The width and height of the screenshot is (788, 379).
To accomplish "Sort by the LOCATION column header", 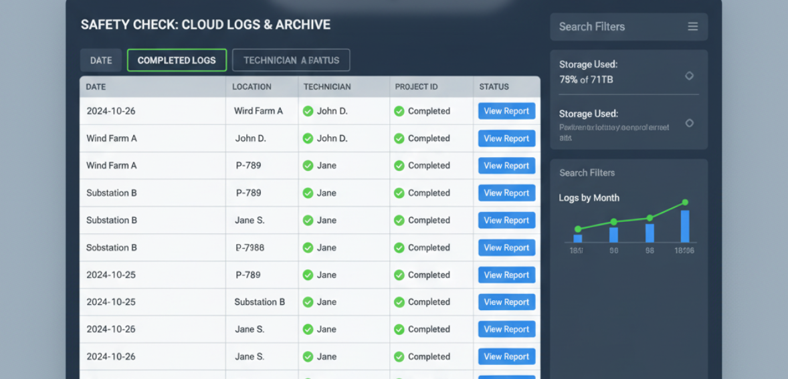I will click(252, 87).
